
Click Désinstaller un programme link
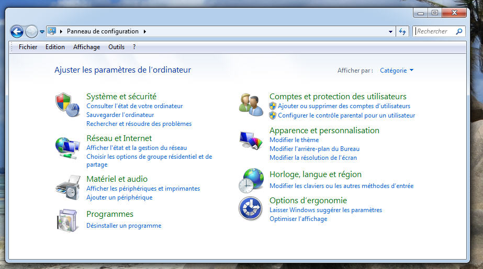tap(123, 226)
